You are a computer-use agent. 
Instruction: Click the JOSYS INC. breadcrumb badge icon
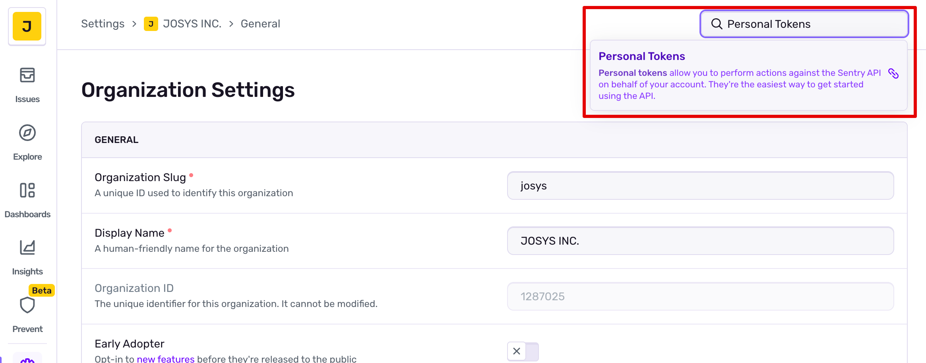151,24
